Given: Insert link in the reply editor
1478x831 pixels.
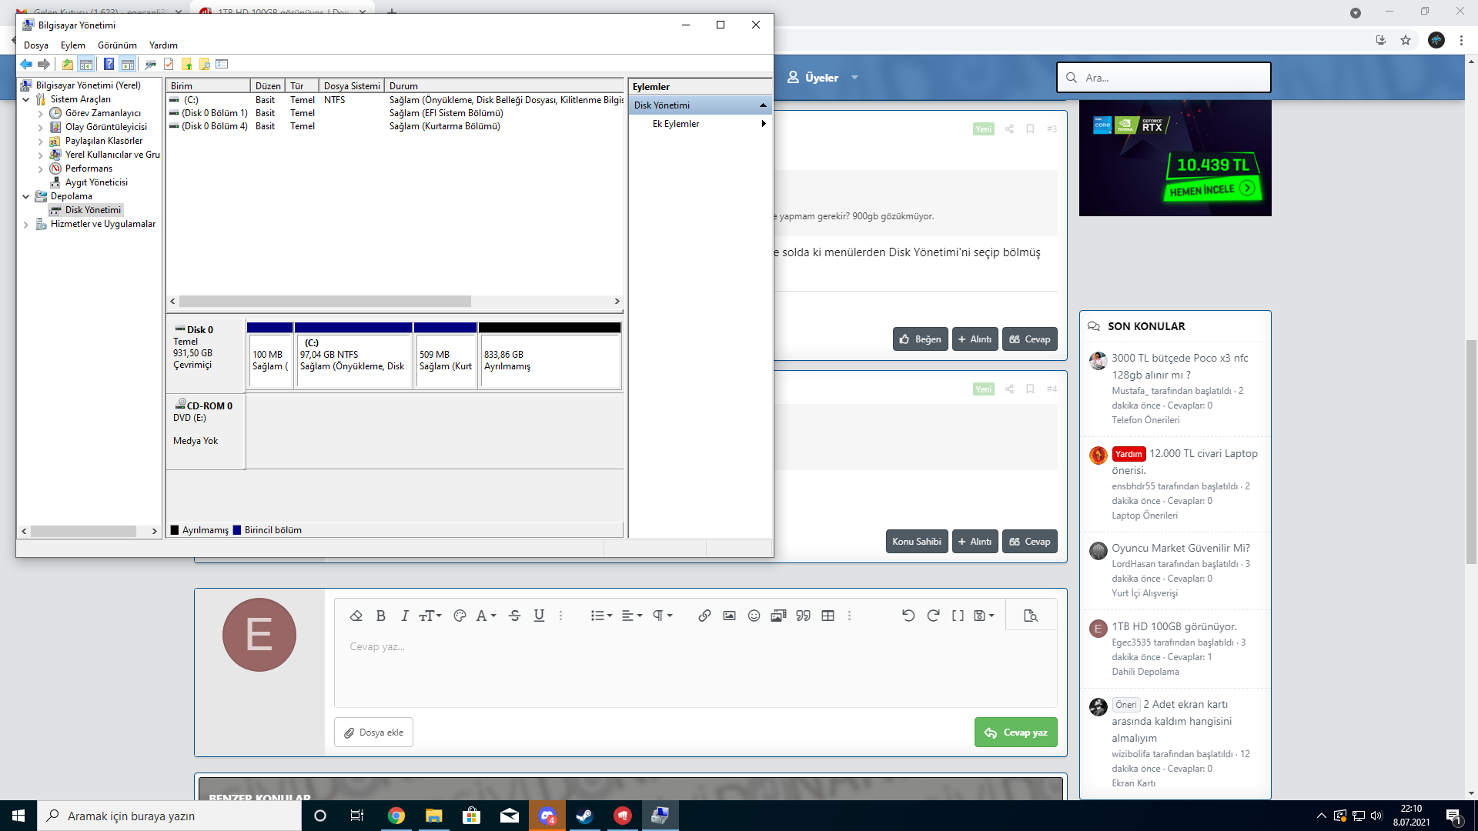Looking at the screenshot, I should pos(704,616).
